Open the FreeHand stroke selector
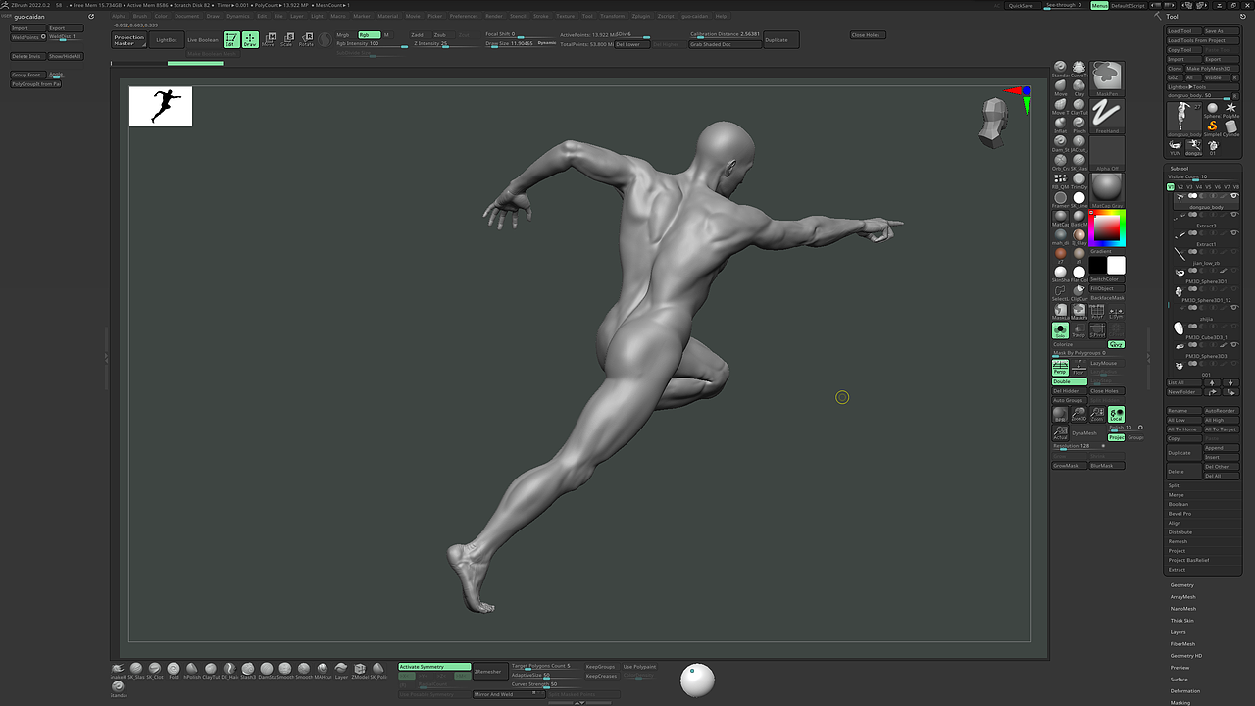1255x706 pixels. coord(1107,116)
